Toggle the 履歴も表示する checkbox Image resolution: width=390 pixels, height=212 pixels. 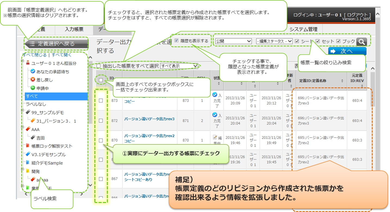[x=176, y=41]
